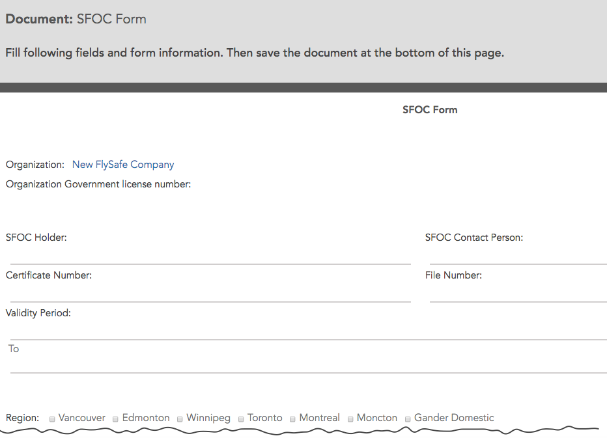607x438 pixels.
Task: Click the SFOC Form title heading
Action: point(430,109)
